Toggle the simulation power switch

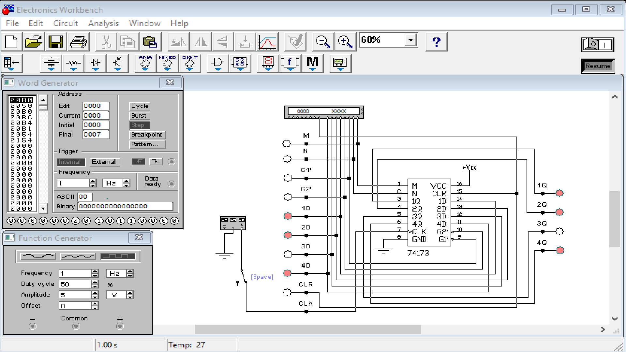pos(598,45)
